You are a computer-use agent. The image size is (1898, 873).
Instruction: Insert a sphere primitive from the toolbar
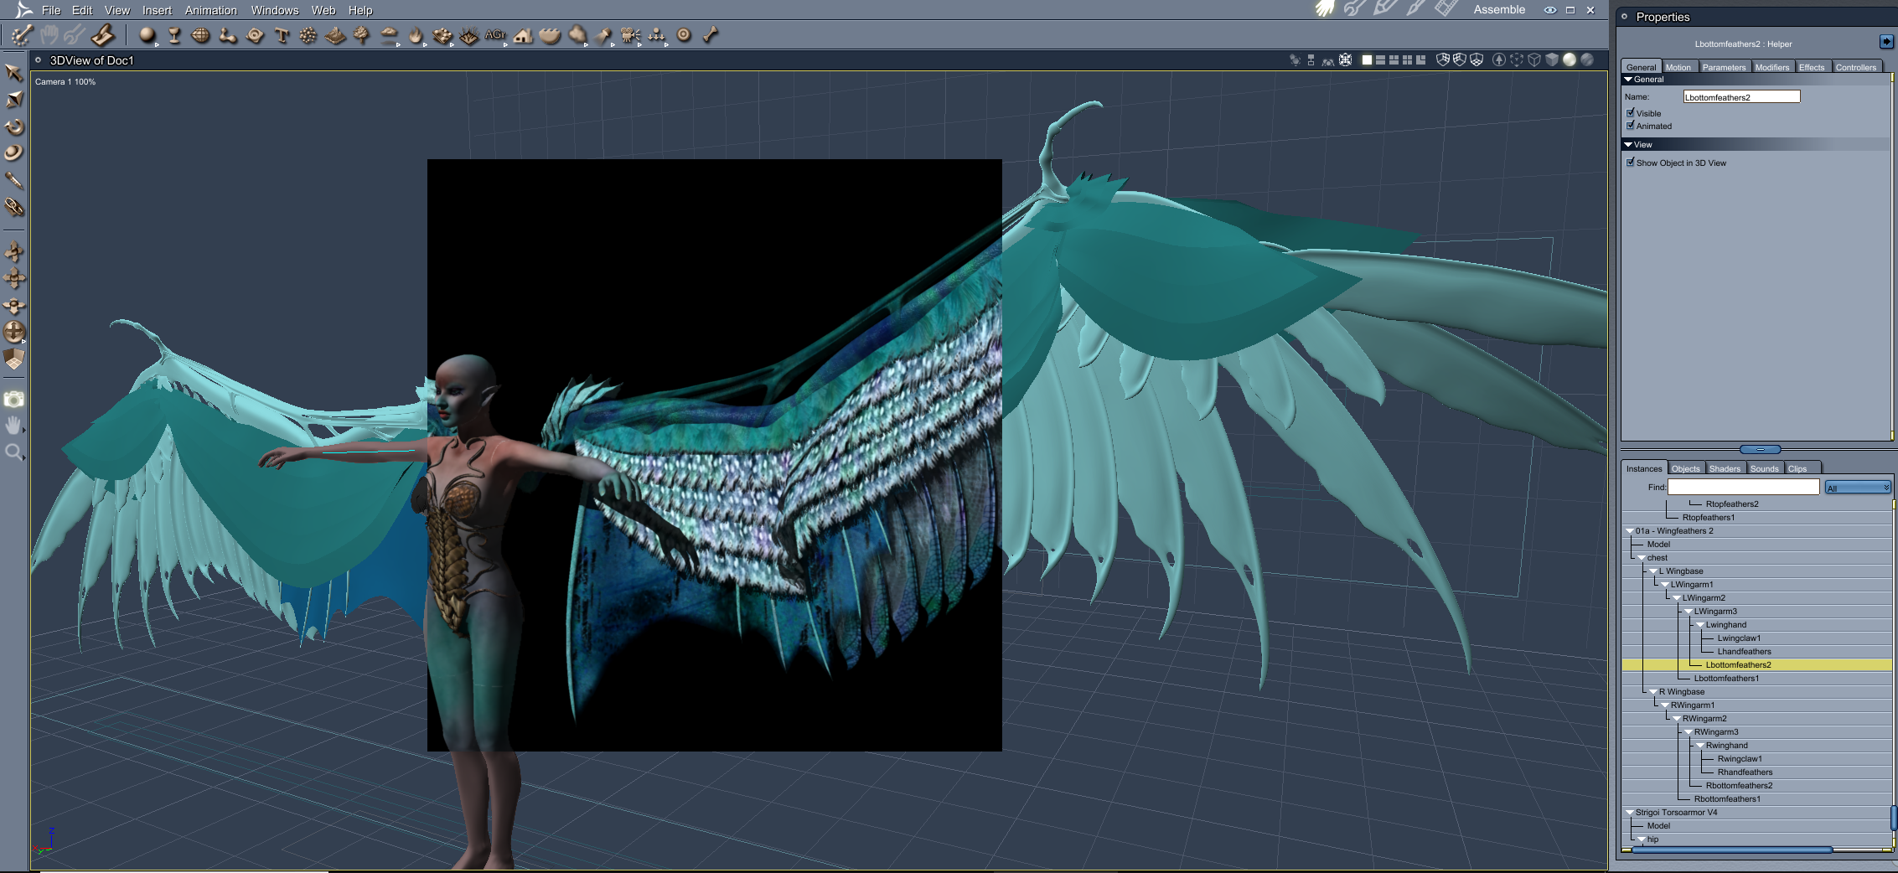(x=147, y=35)
